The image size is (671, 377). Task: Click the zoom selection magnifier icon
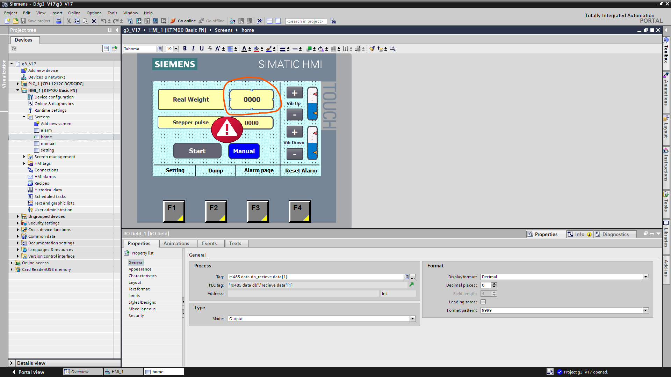[x=392, y=49]
